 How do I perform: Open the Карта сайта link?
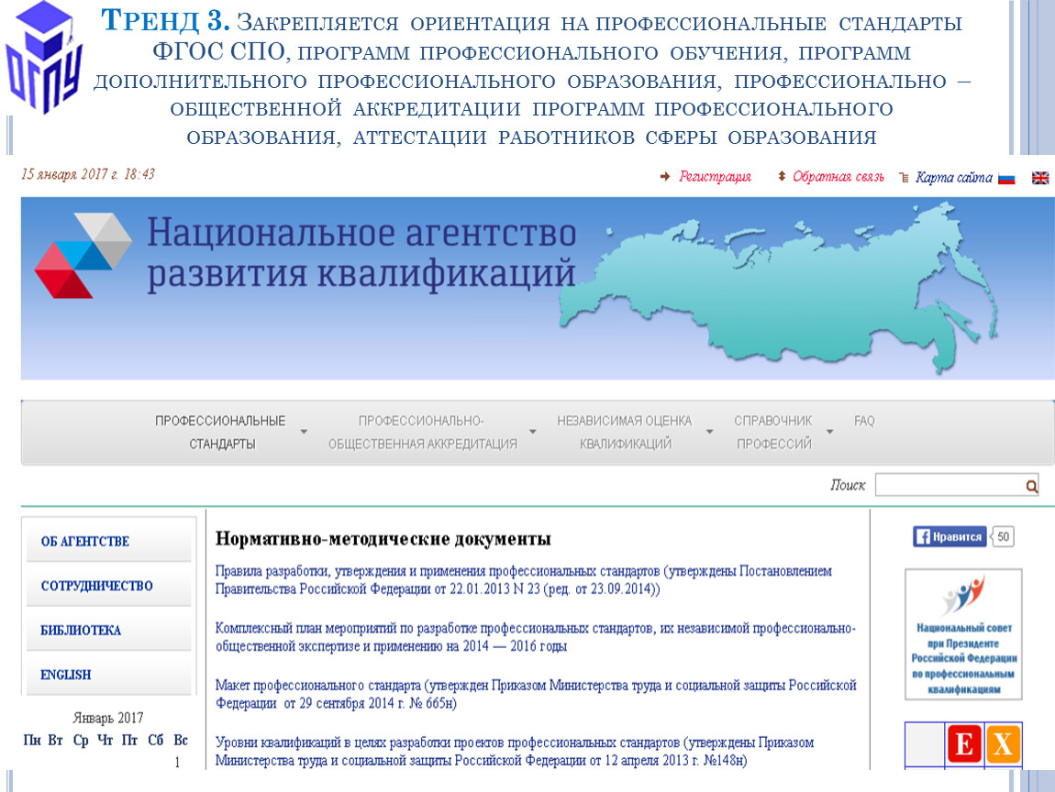[954, 178]
